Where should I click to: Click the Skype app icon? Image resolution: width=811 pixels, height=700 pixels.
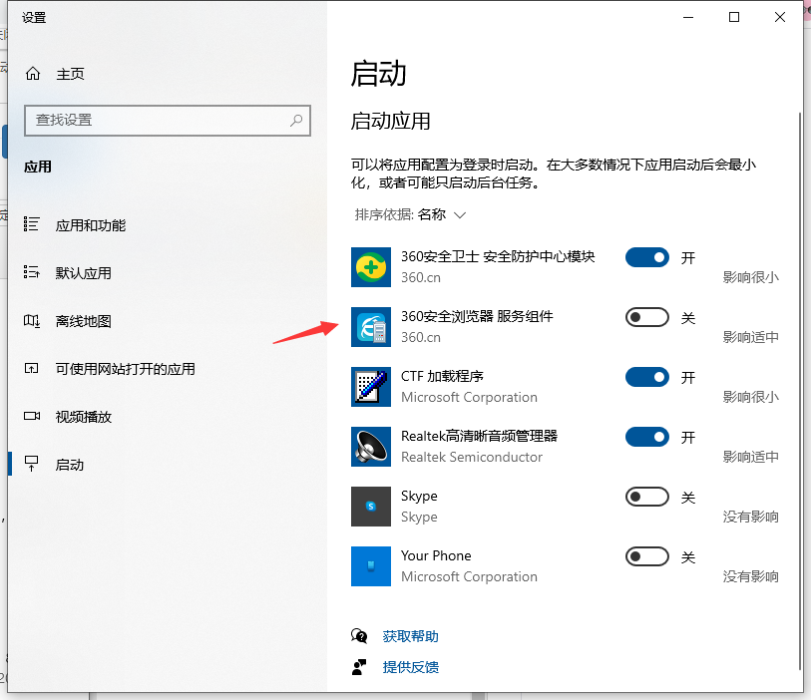(370, 507)
